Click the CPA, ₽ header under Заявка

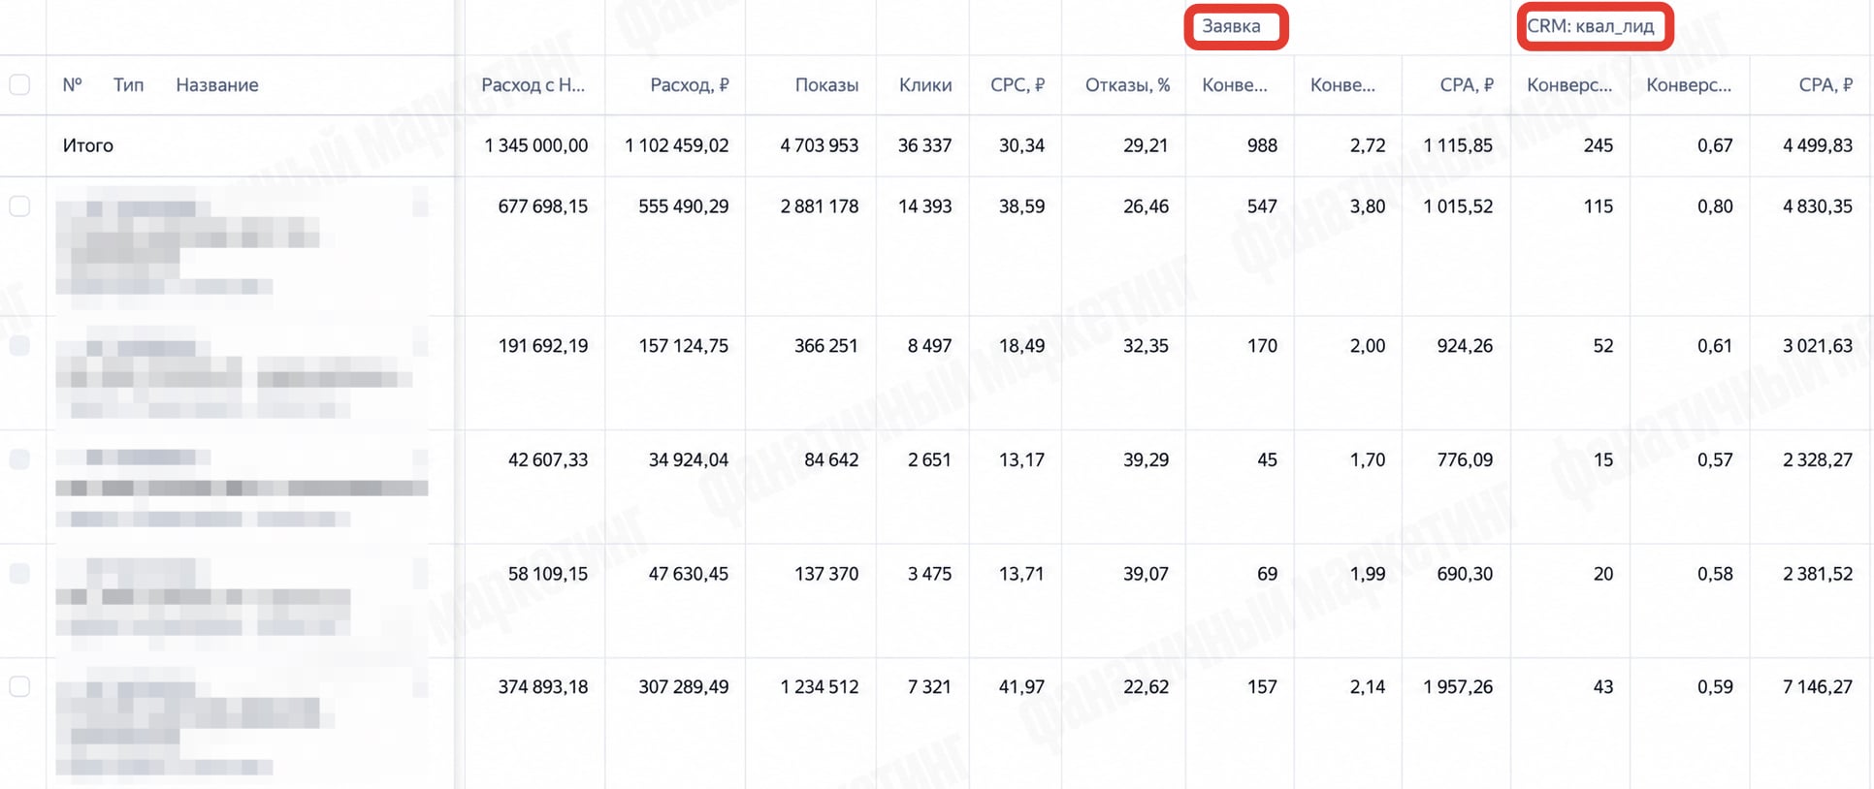pos(1467,85)
